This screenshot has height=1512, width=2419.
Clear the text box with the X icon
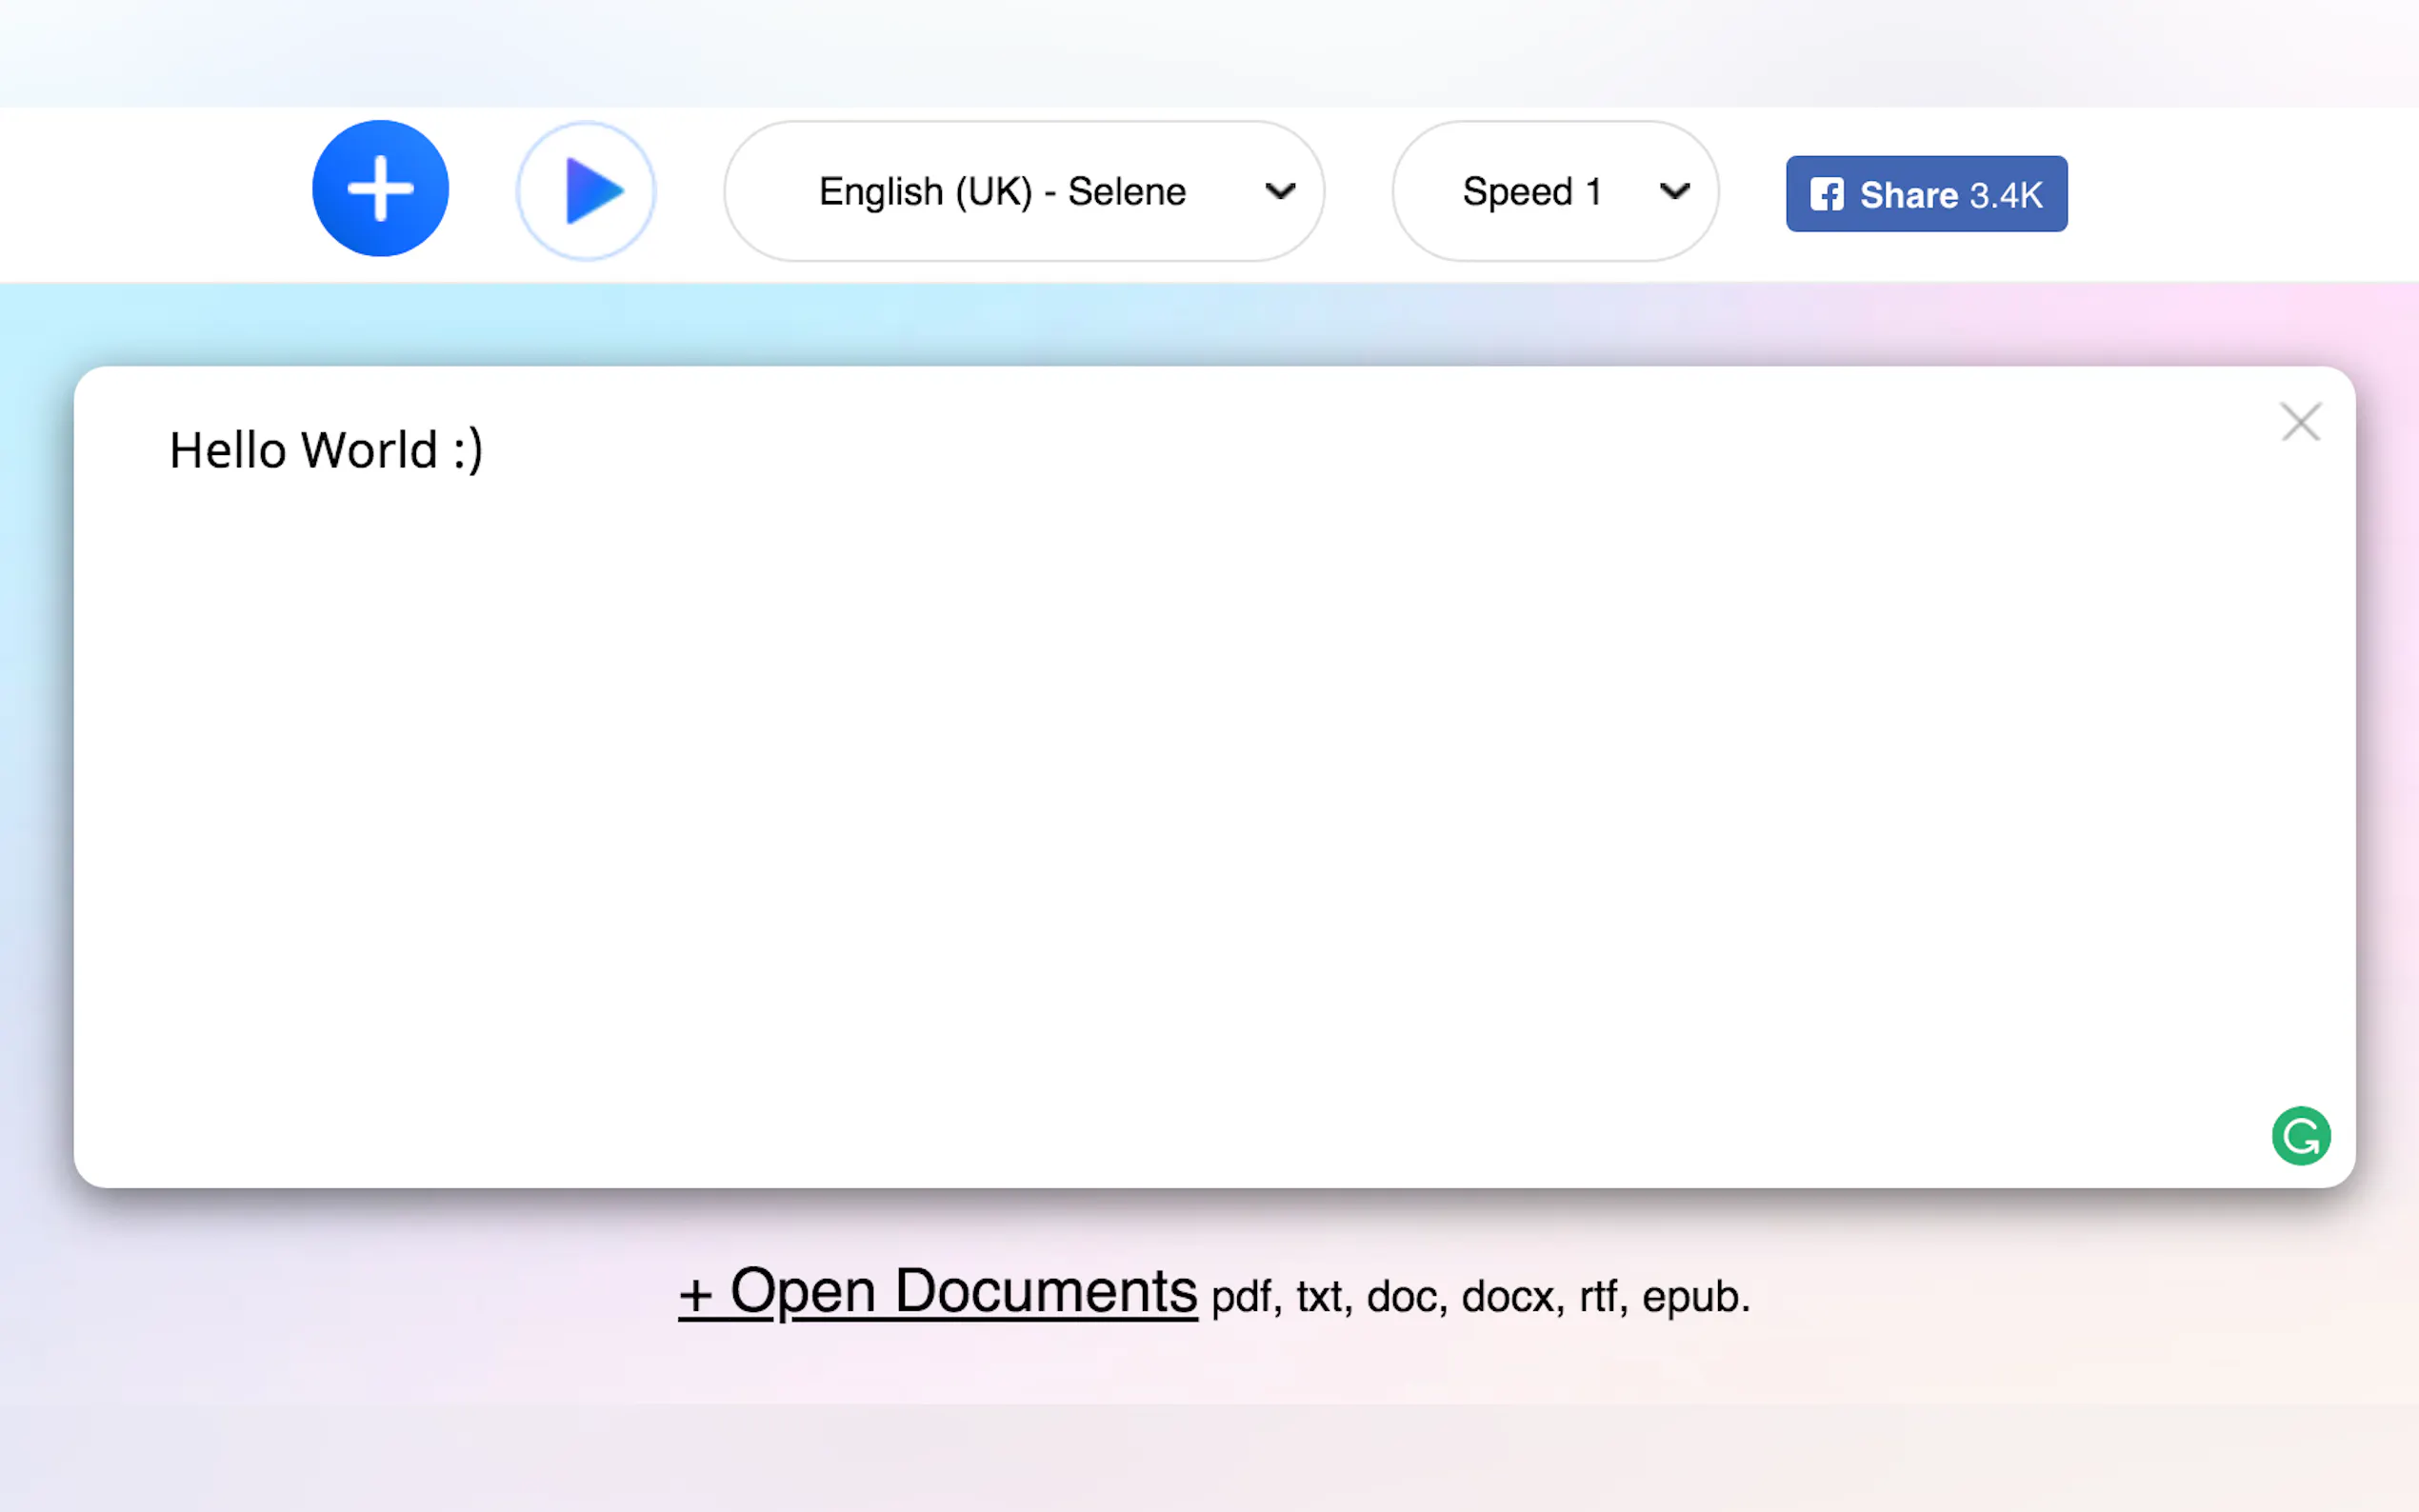point(2300,422)
